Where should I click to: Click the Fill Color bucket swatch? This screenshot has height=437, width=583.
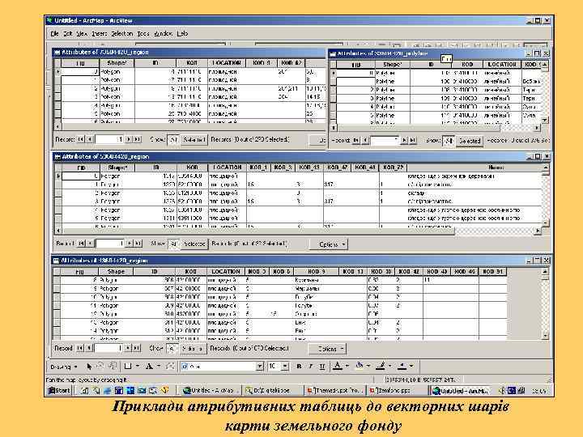360,367
